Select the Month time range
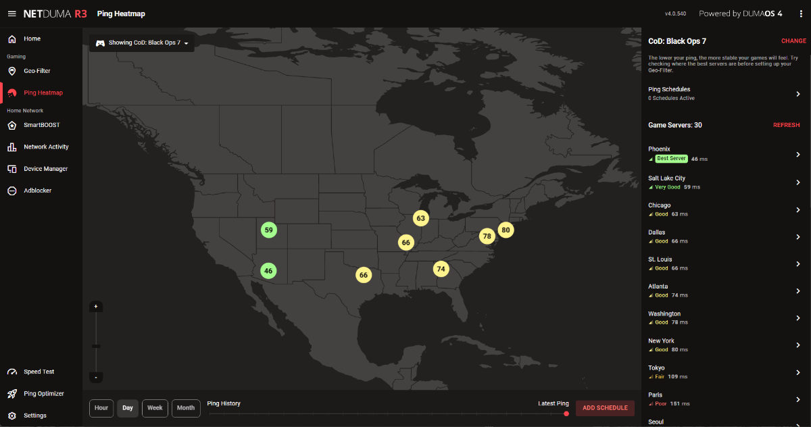 coord(186,408)
